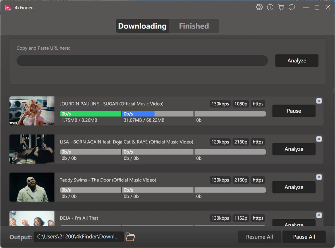Click the https badge on Teddy Swims row
Viewport: 335px width, 248px height.
[x=258, y=180]
